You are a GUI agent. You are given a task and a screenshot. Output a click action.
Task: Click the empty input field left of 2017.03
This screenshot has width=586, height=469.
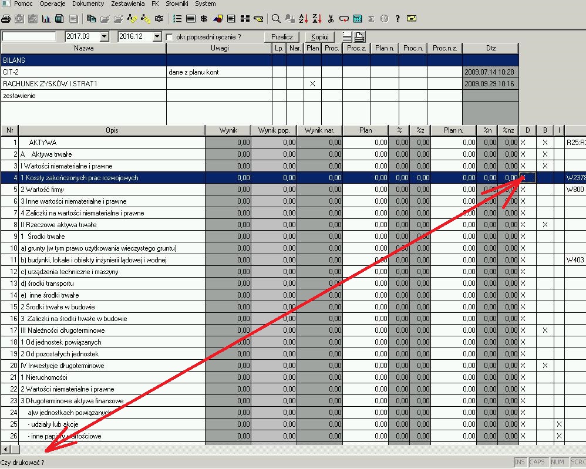pos(29,37)
